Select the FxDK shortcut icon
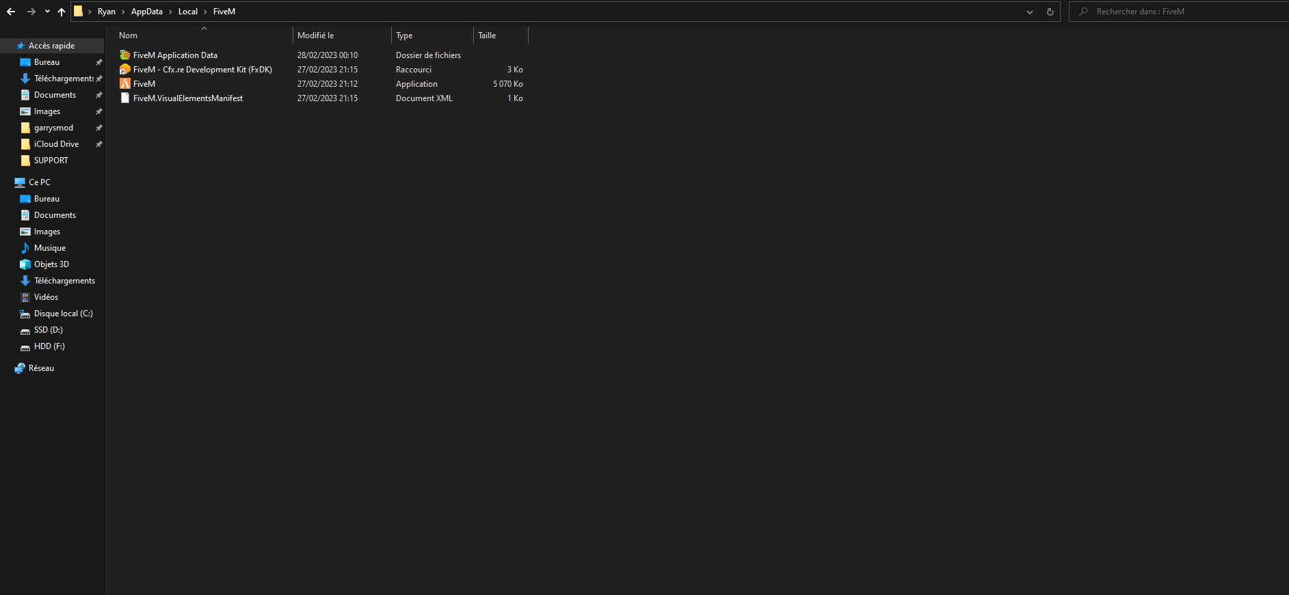Screen dimensions: 1289x595 (x=125, y=69)
